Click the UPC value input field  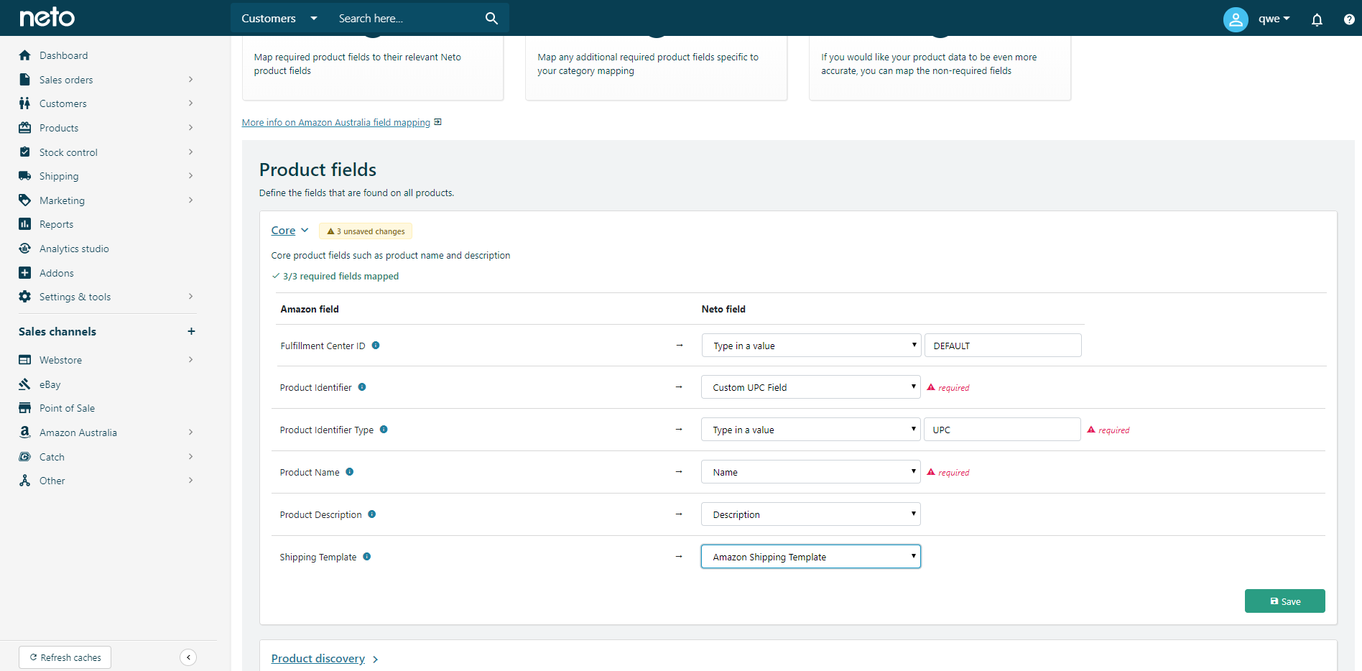click(1002, 430)
